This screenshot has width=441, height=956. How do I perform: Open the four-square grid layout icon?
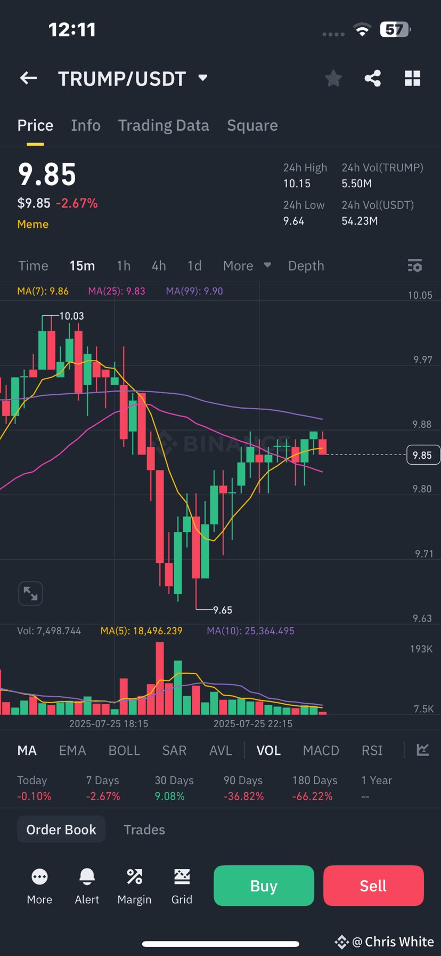click(x=413, y=78)
